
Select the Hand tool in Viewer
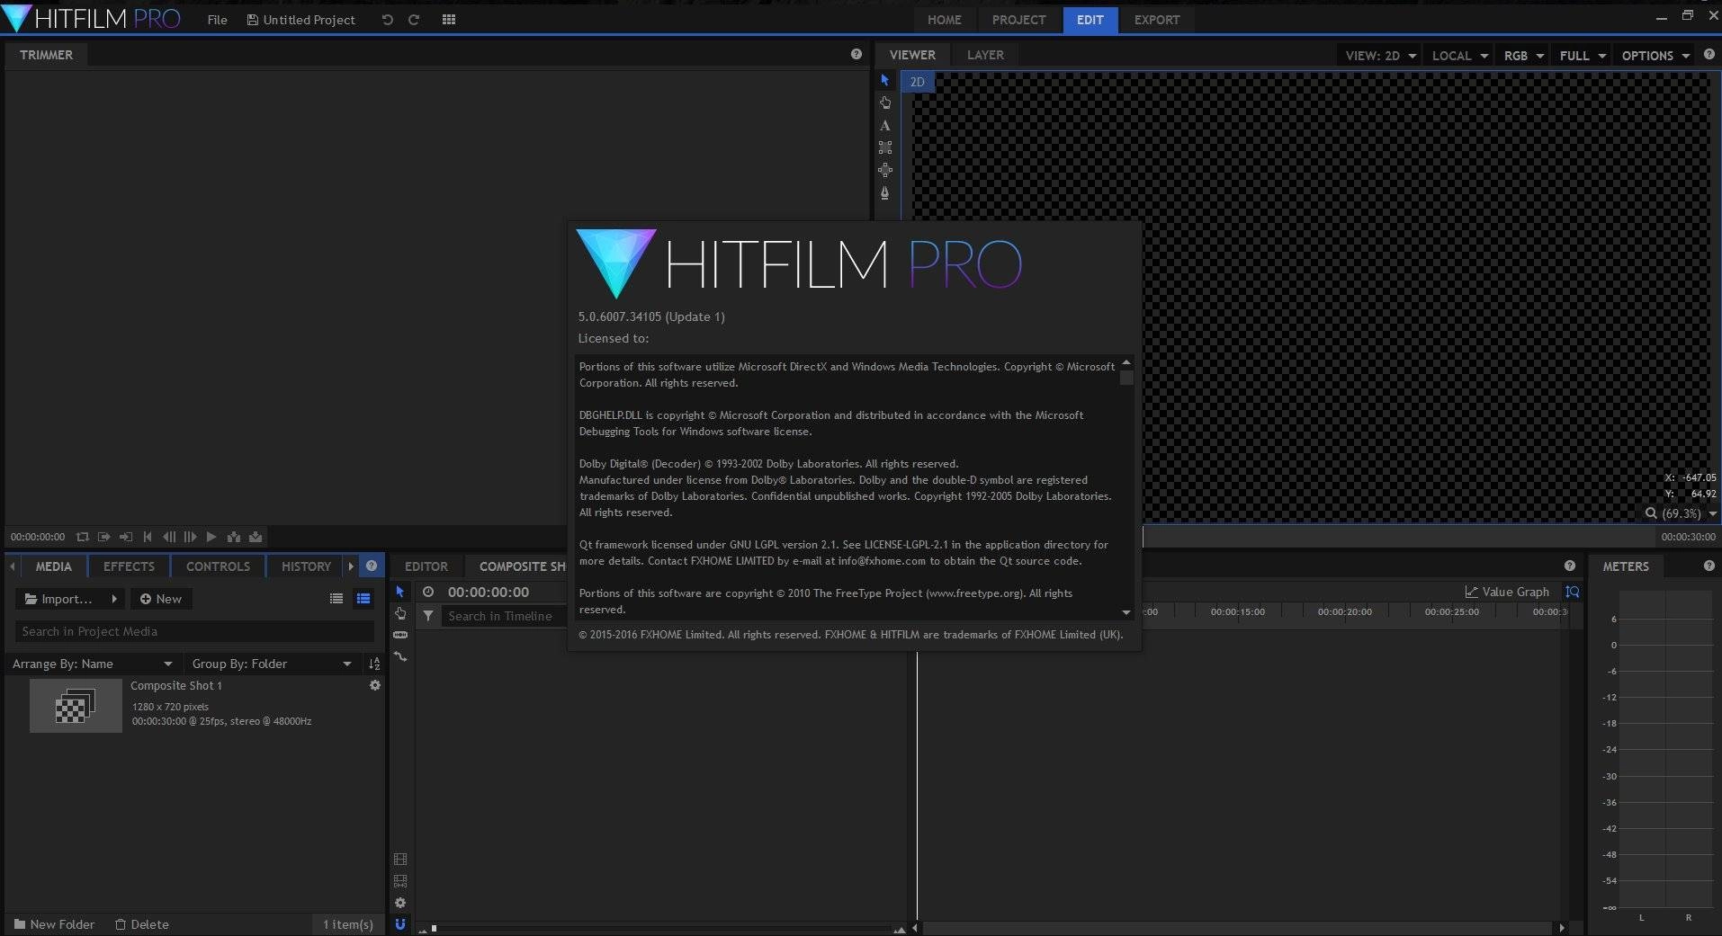(885, 103)
